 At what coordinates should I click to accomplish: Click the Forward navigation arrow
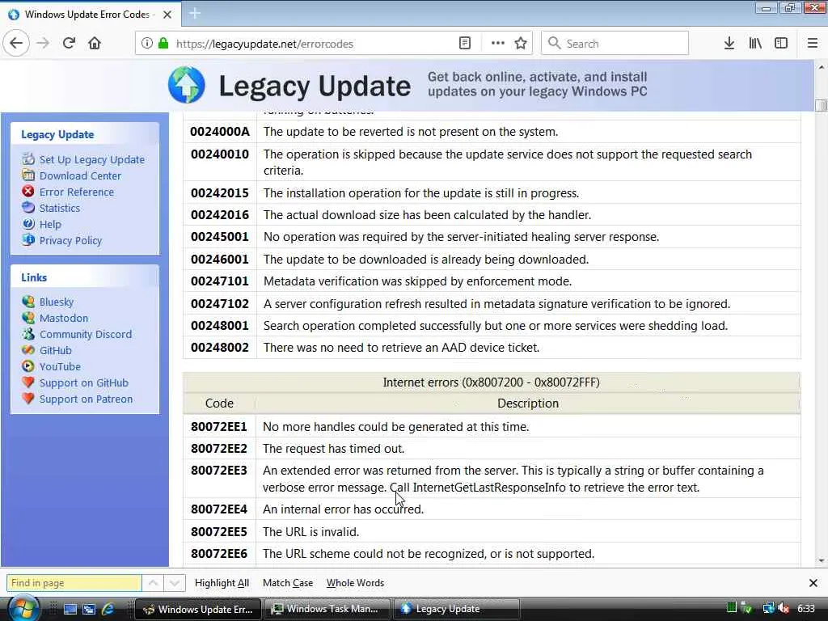point(43,44)
